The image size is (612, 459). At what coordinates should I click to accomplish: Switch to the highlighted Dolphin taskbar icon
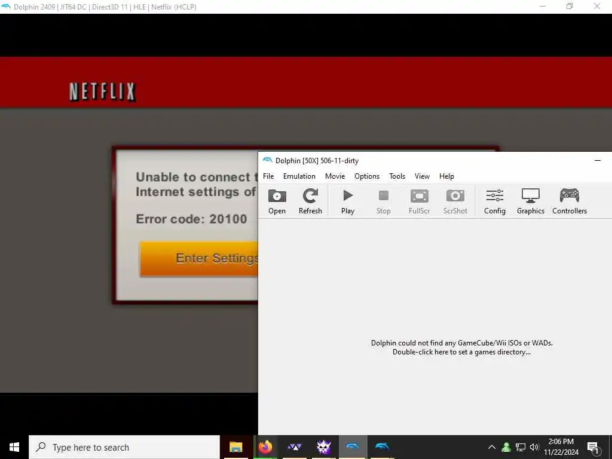click(x=353, y=447)
